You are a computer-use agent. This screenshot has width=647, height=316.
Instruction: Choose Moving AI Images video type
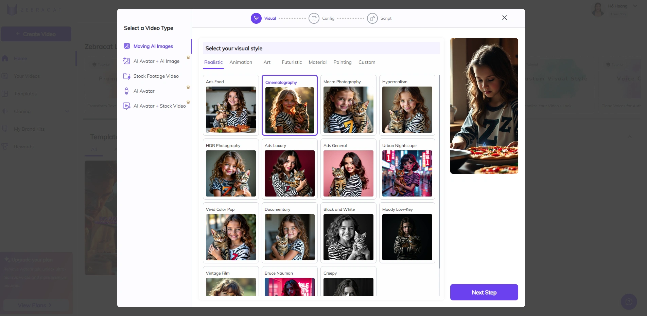pyautogui.click(x=154, y=46)
